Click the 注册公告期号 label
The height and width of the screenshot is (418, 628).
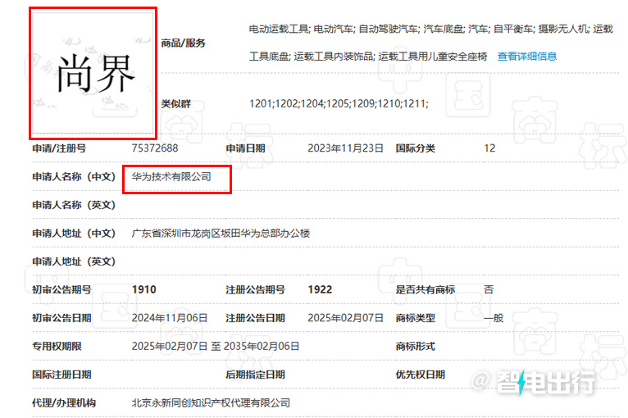(x=255, y=289)
